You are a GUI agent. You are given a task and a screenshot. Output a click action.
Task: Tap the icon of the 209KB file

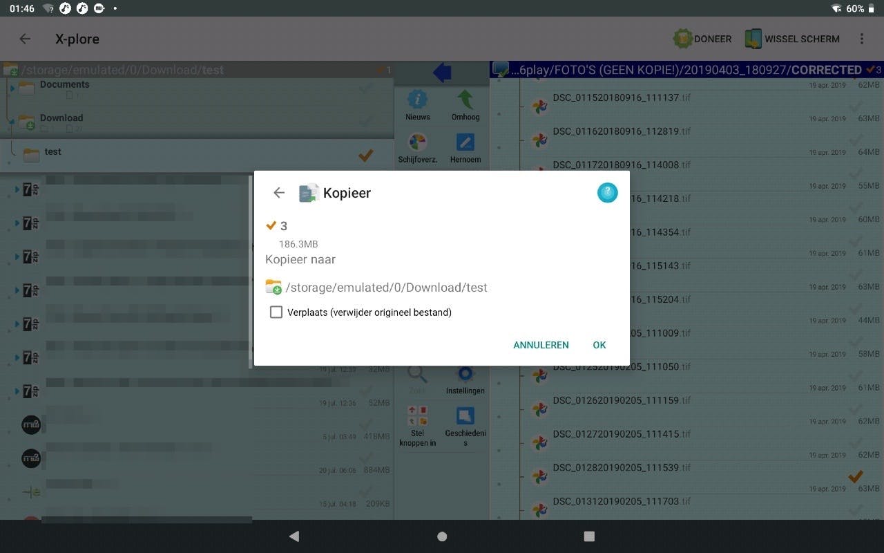pos(31,492)
